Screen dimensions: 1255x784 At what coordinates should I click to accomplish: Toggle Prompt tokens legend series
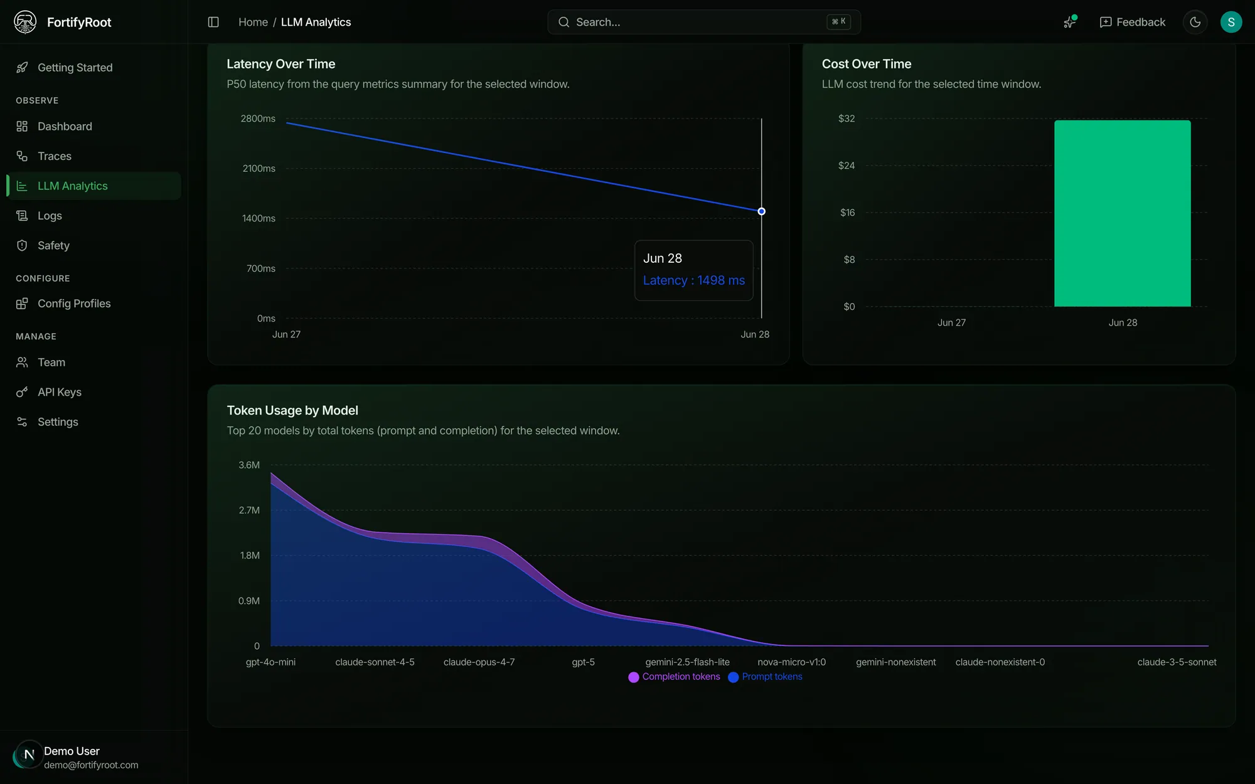click(765, 677)
